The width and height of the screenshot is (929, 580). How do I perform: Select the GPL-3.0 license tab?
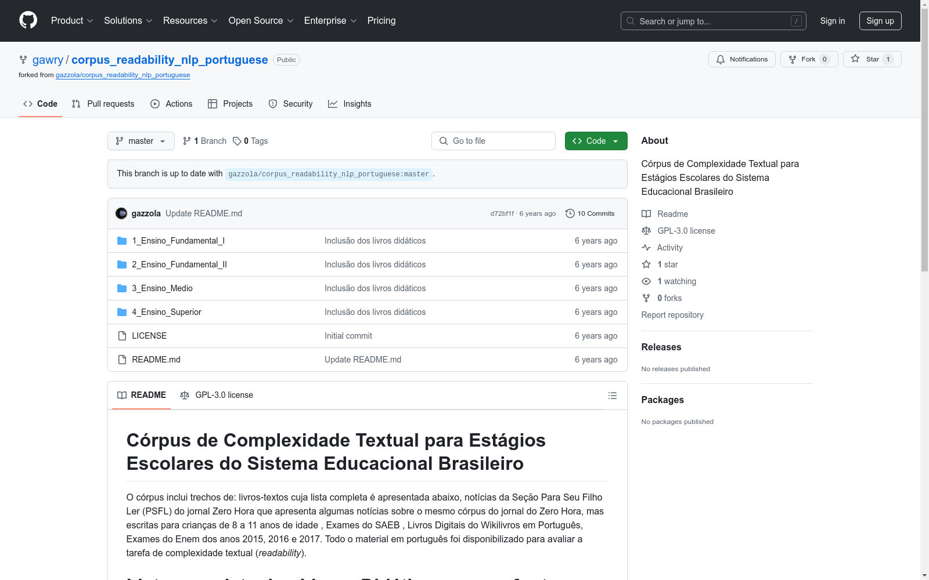click(217, 395)
